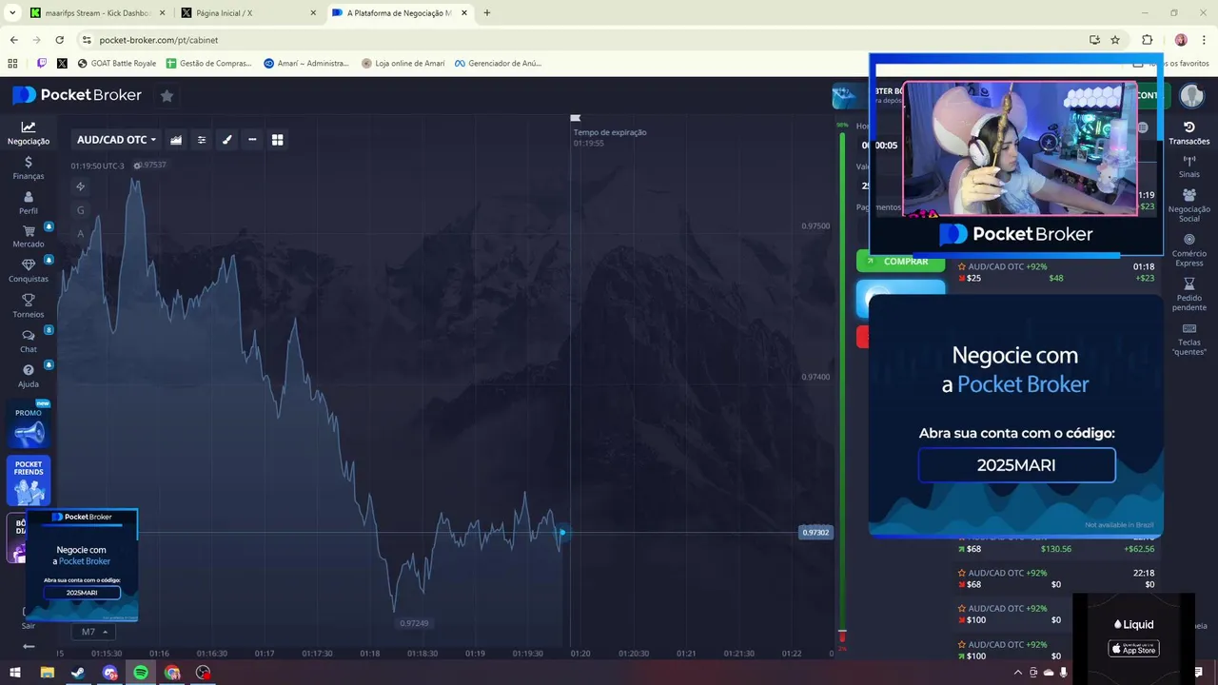The image size is (1218, 685).
Task: Open the browser tab search dropdown
Action: (12, 13)
